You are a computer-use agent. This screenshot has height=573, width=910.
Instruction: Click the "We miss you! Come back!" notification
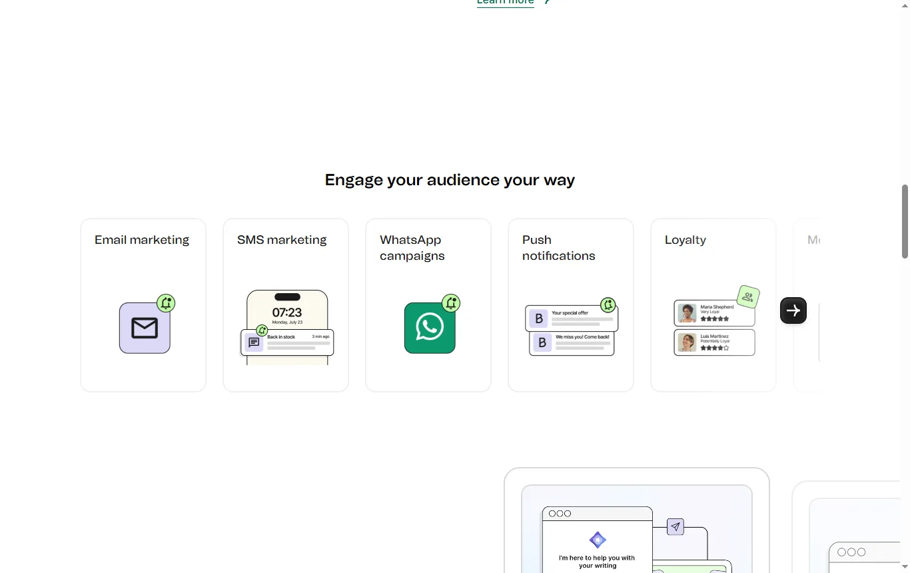coord(572,343)
